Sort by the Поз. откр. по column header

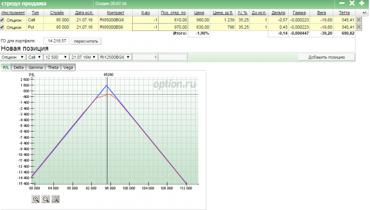173,13
